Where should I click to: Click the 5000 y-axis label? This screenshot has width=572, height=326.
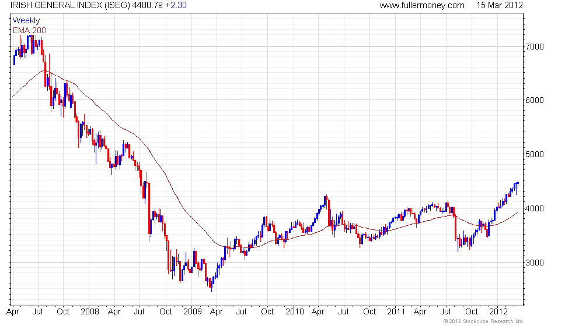point(535,154)
